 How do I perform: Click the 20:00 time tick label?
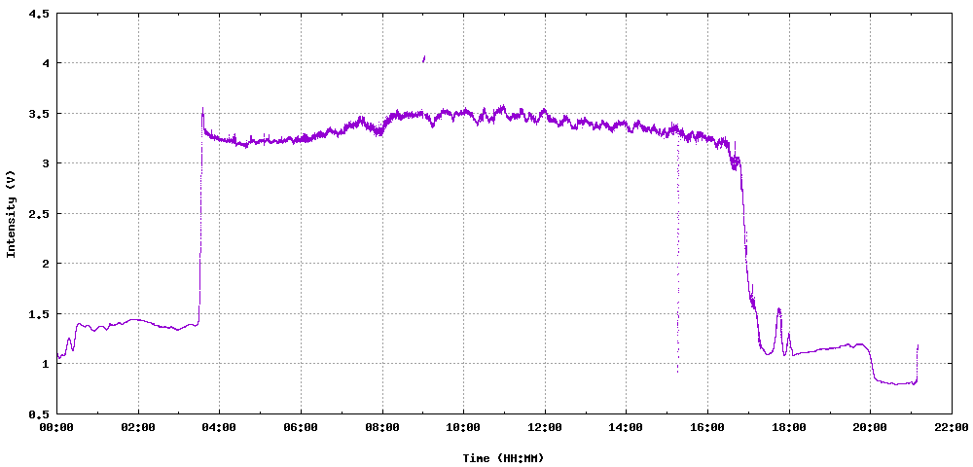pyautogui.click(x=870, y=427)
